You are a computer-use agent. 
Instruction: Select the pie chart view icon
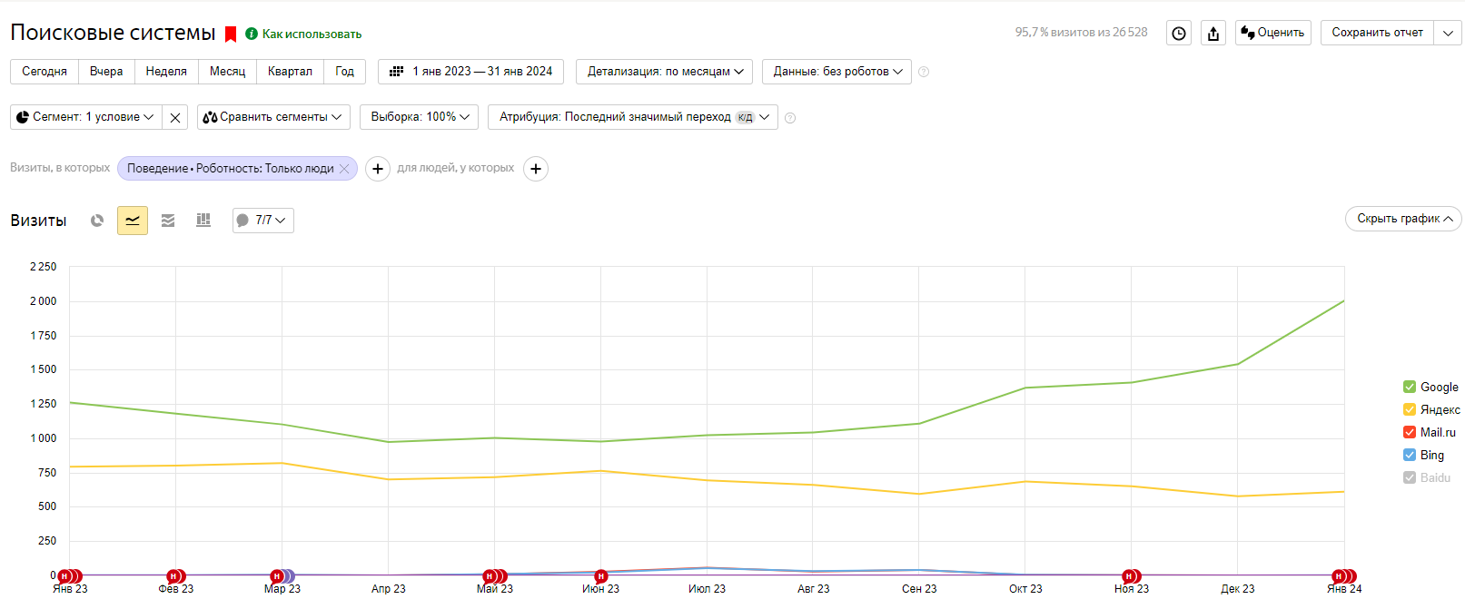point(97,221)
